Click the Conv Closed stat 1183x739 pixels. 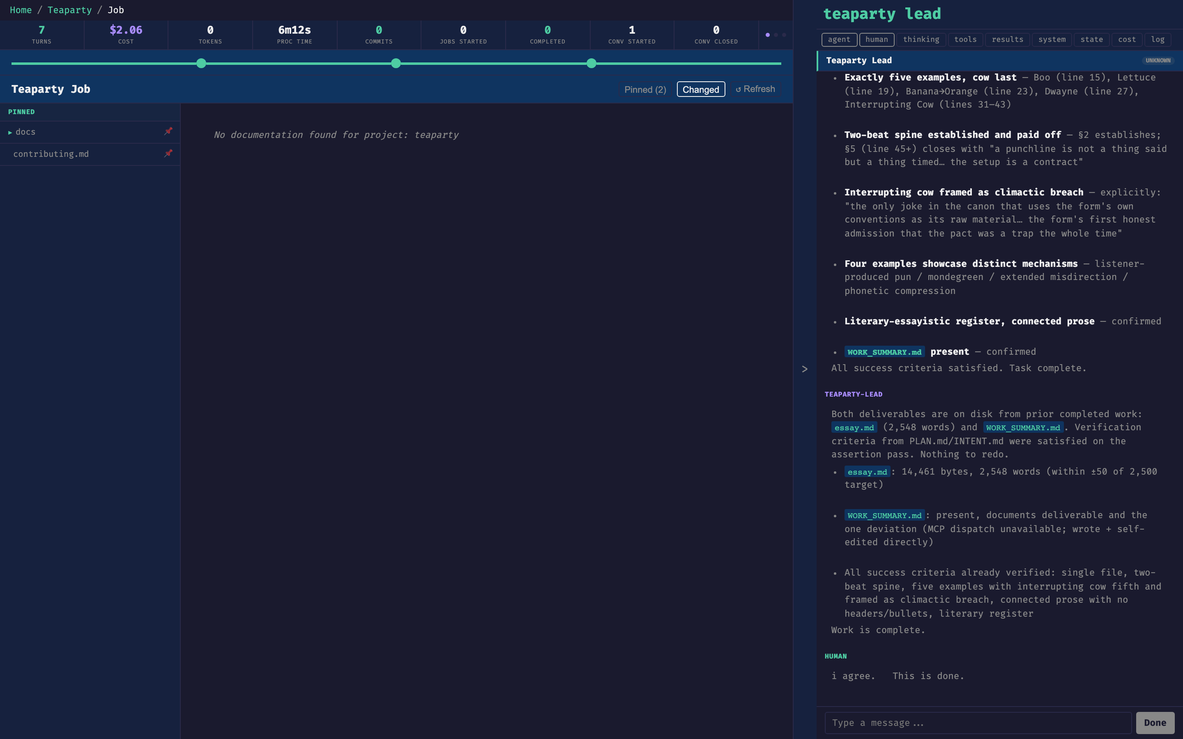(x=716, y=35)
